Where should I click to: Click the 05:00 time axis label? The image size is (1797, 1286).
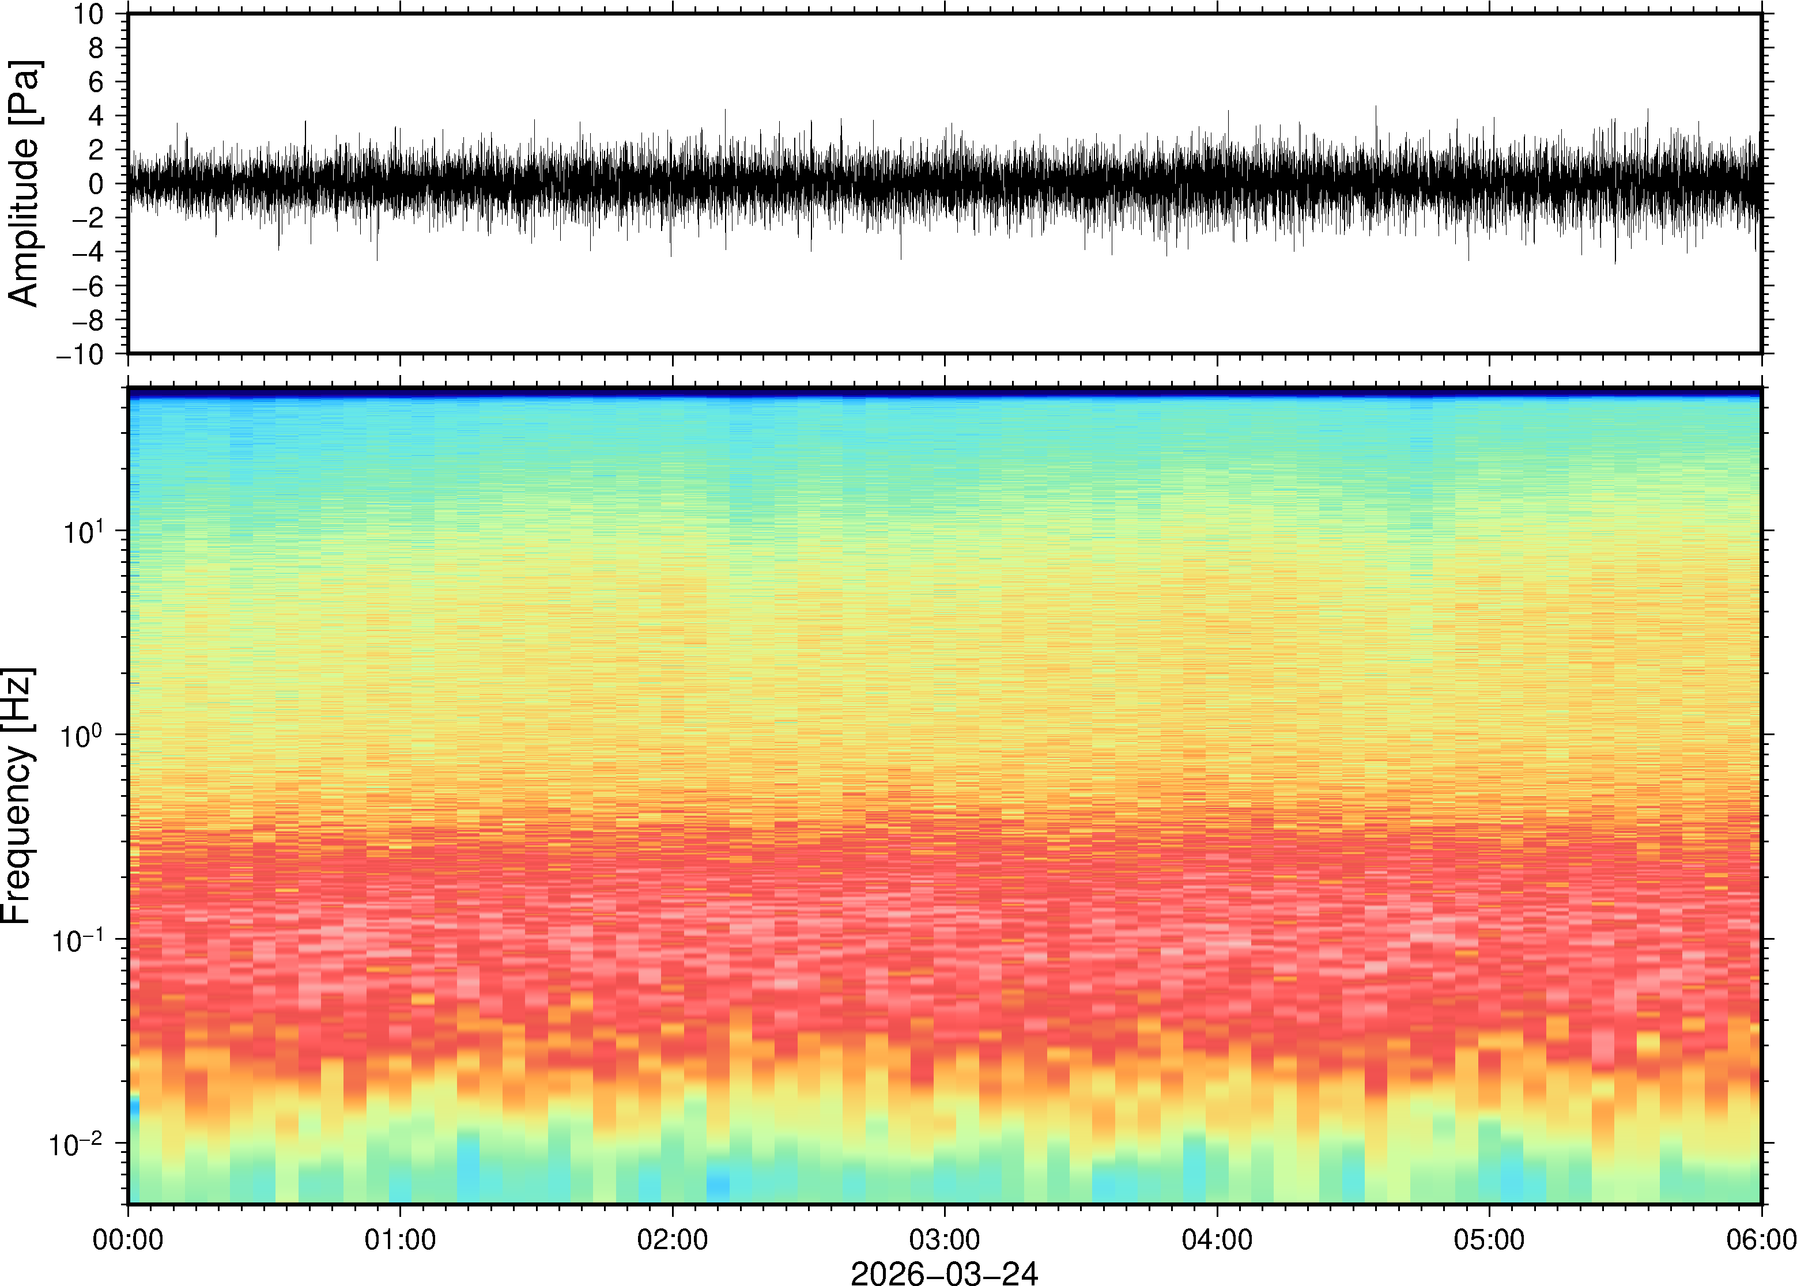coord(1489,1239)
